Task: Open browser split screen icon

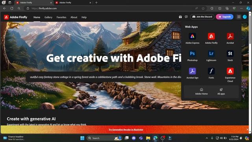Action: (x=220, y=8)
